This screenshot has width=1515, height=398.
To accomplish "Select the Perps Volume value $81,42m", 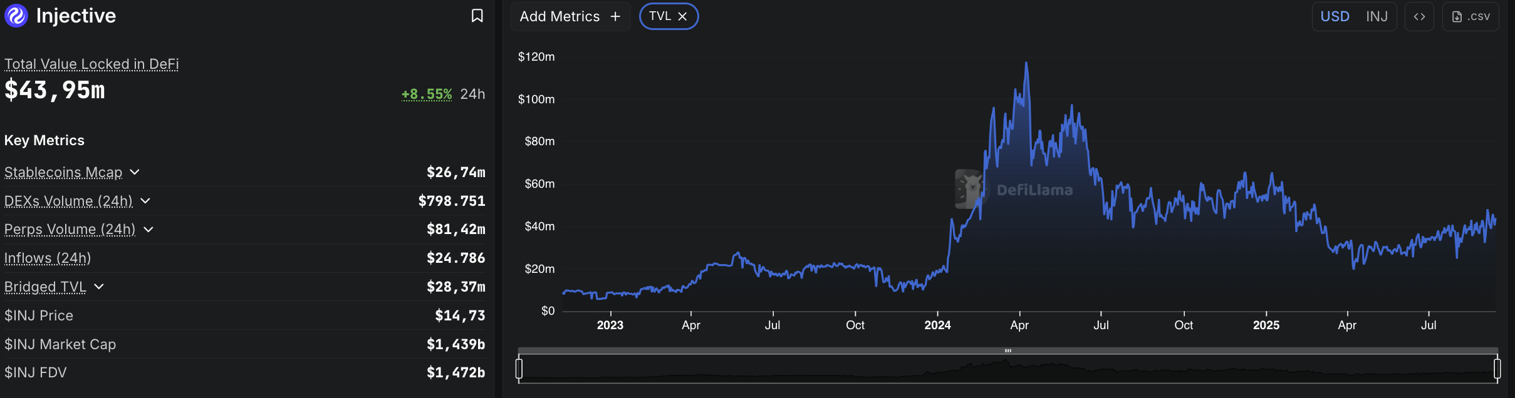I will point(456,229).
